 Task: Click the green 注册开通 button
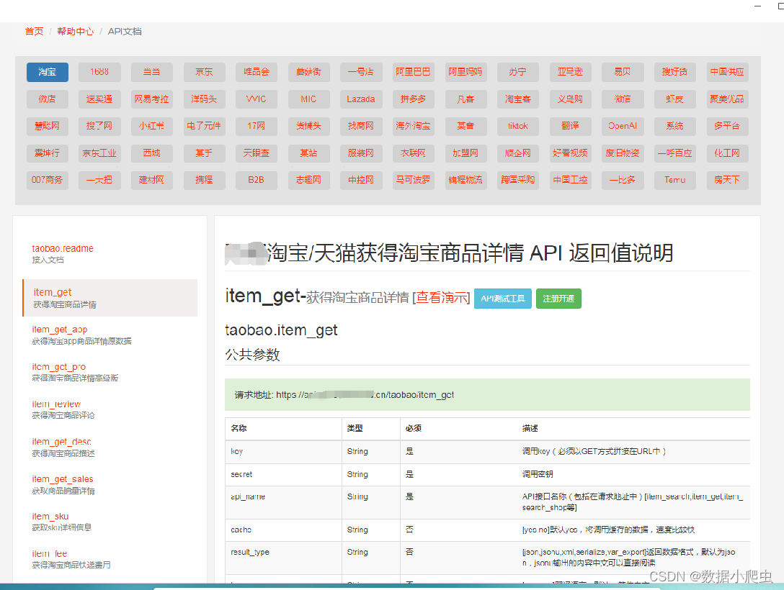click(558, 298)
